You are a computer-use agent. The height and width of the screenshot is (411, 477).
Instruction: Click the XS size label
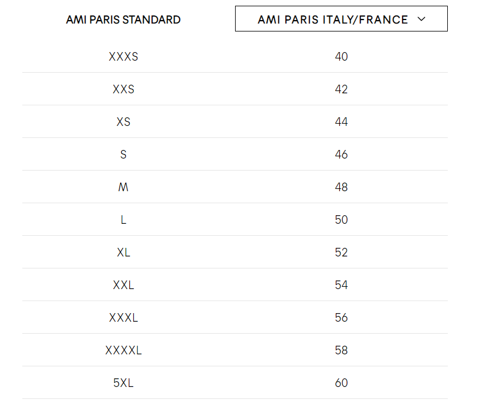[x=124, y=122]
